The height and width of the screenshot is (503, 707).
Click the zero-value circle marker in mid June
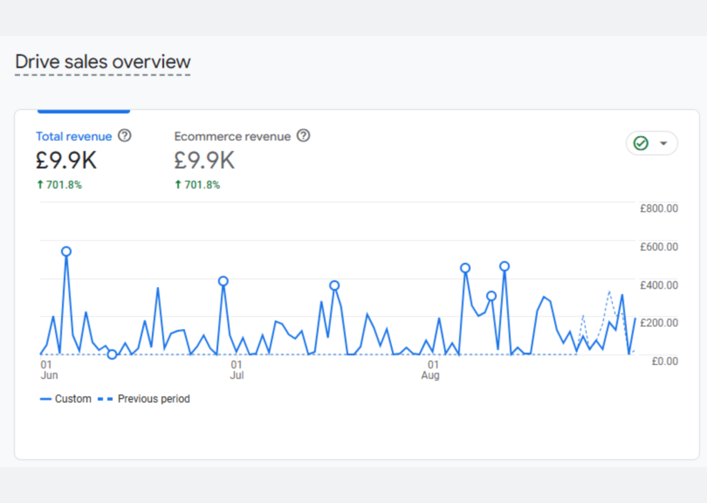pos(113,355)
